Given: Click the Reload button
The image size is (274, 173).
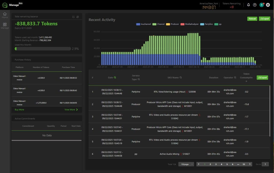Looking at the screenshot, I should pos(252,19).
